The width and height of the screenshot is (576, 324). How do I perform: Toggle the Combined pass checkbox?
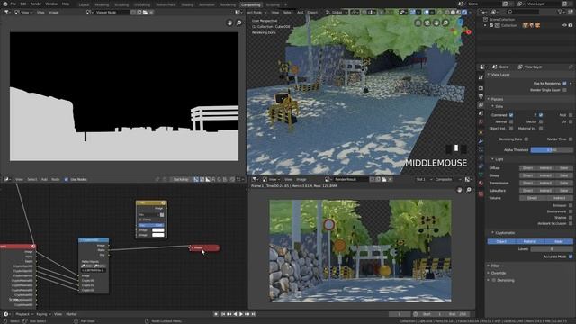[511, 115]
